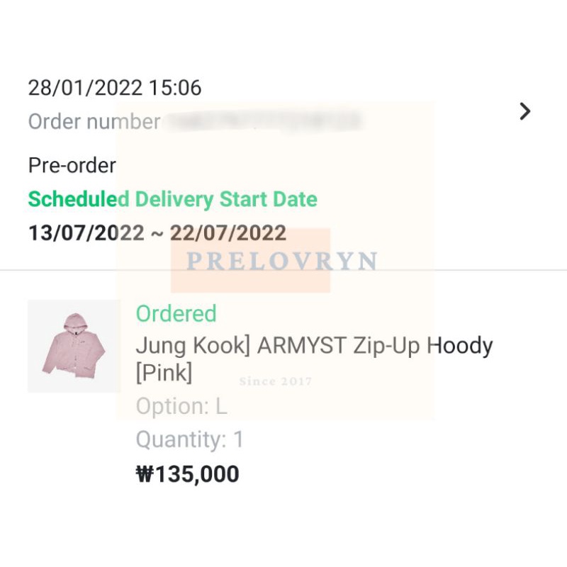Open order details via the right chevron arrow

(525, 111)
